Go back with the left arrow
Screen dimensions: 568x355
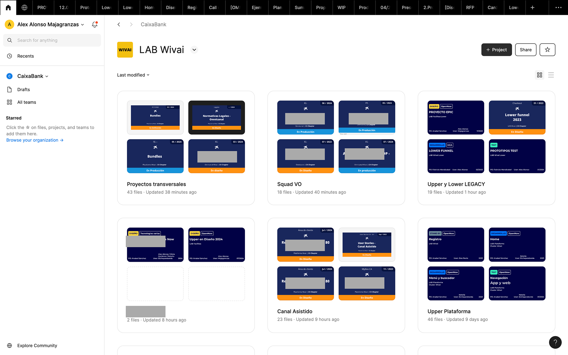pyautogui.click(x=119, y=25)
